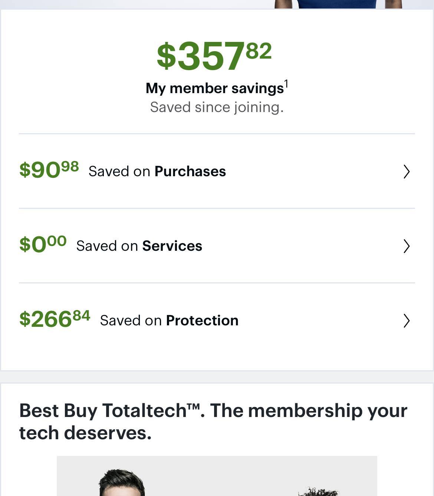
Task: Tap the Saved on Protection label
Action: [169, 321]
